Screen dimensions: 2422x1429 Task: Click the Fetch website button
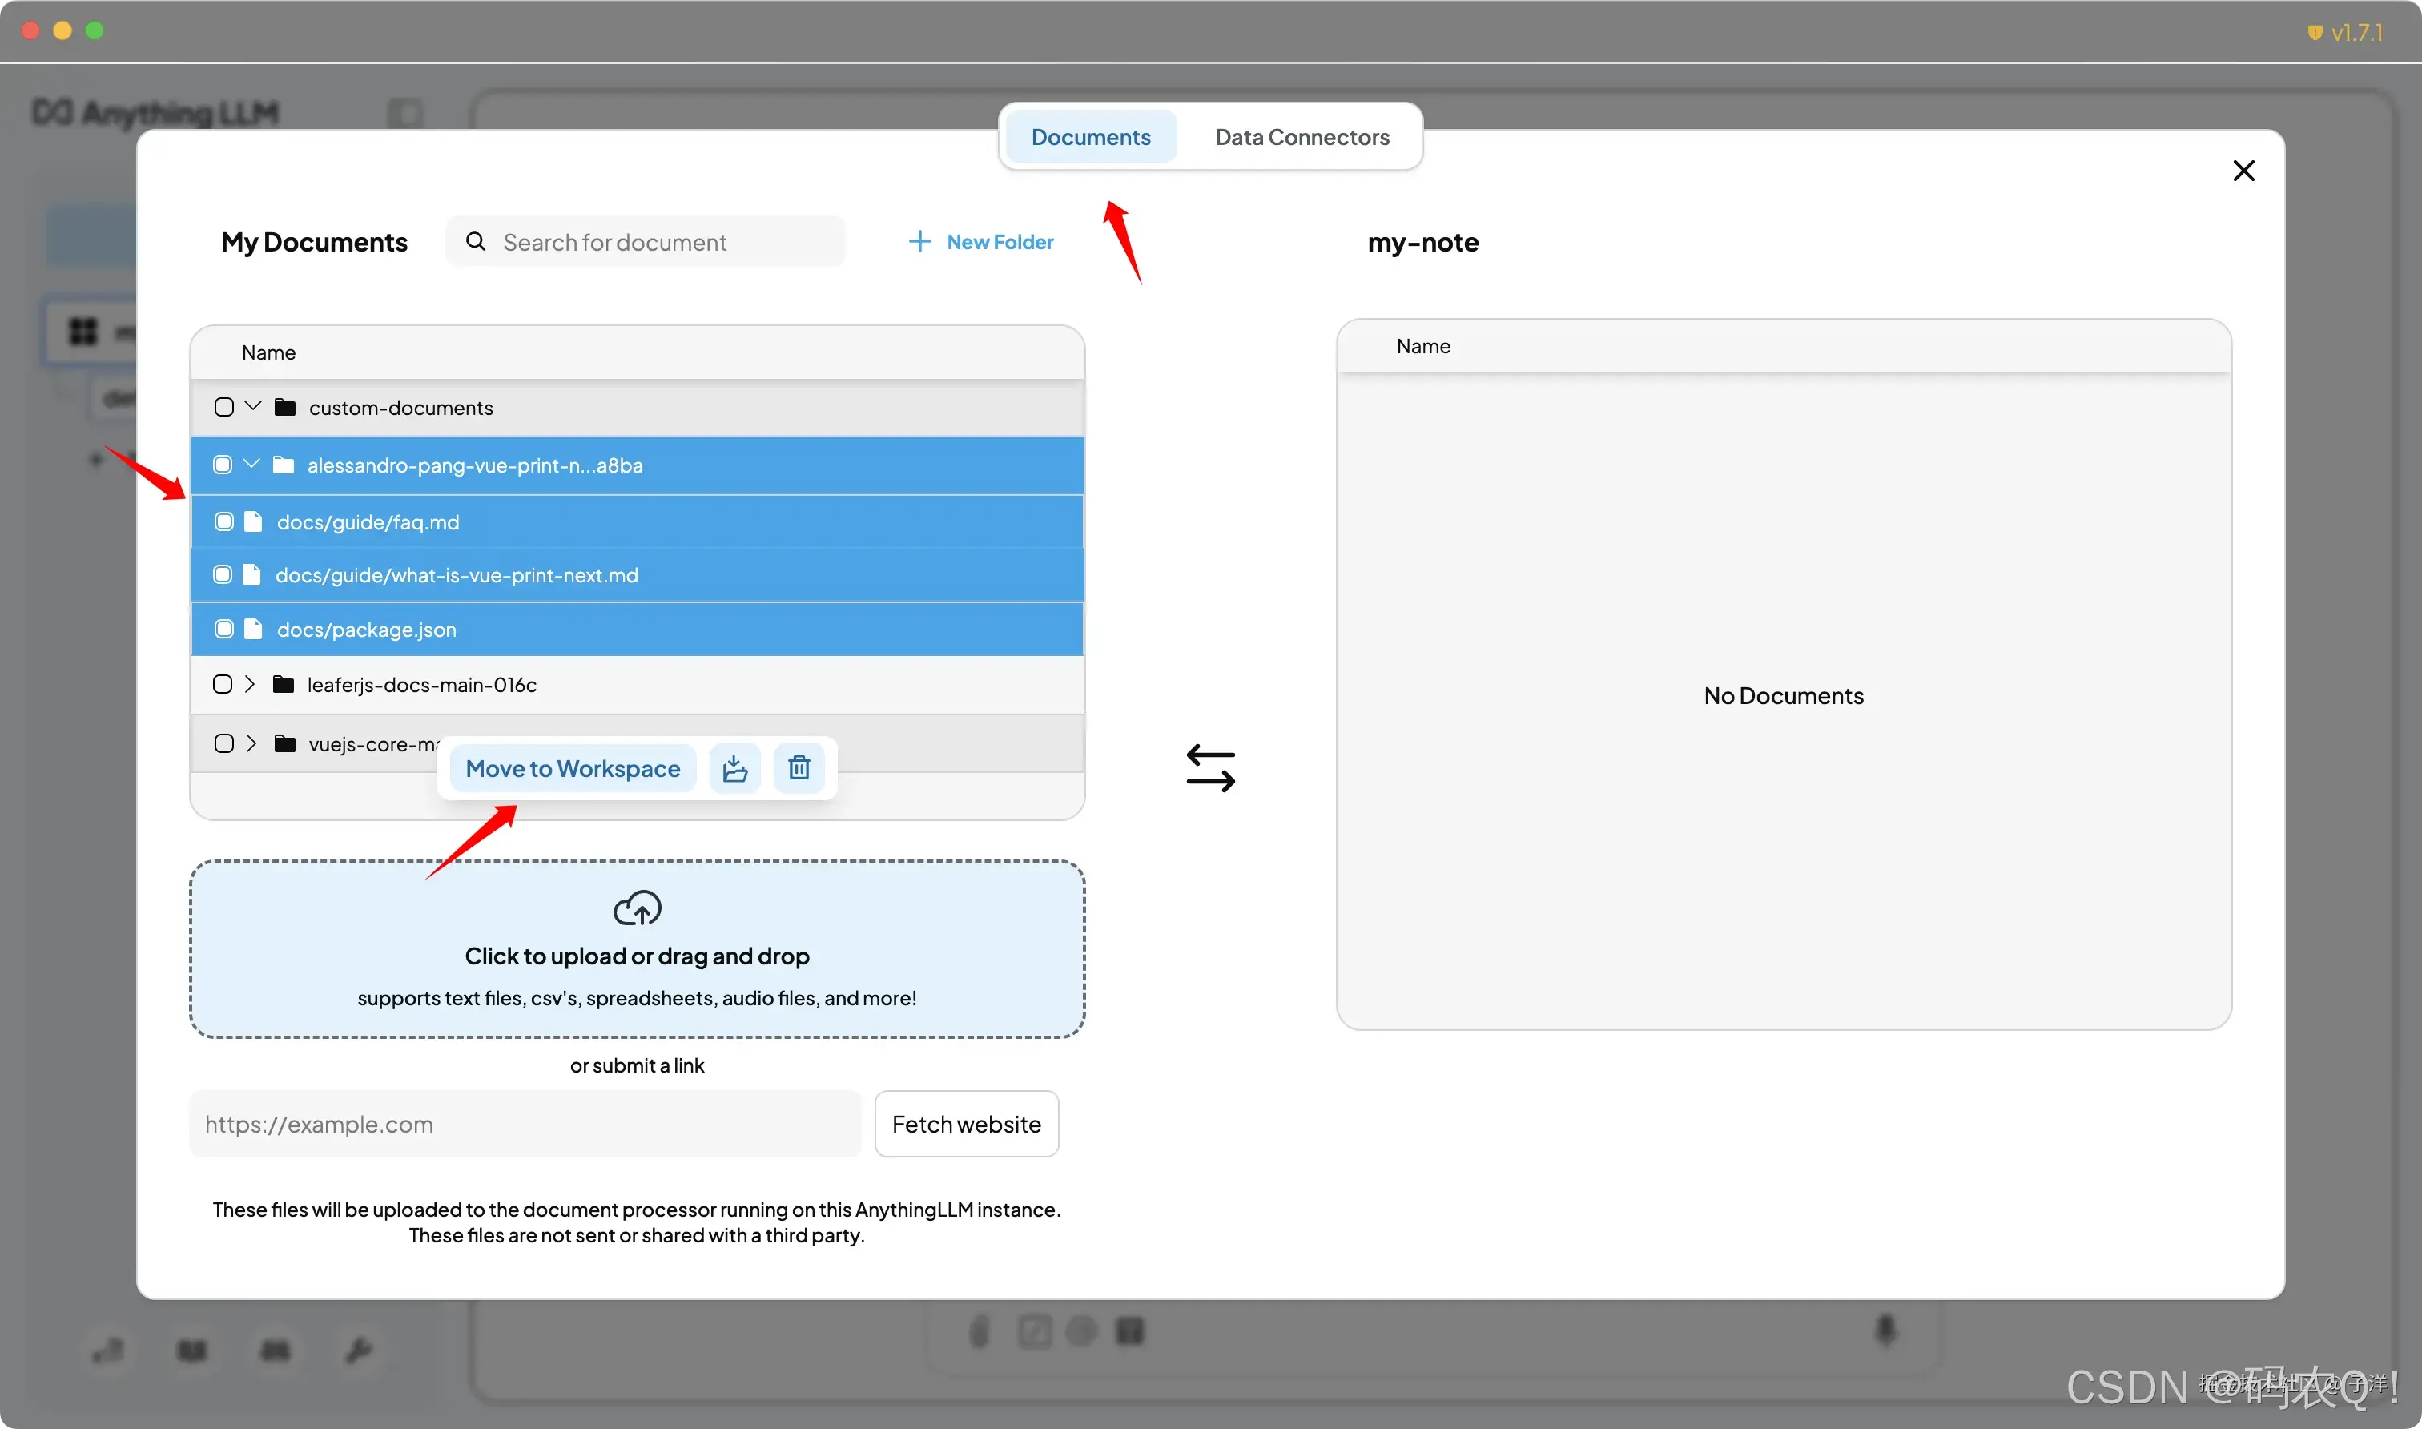966,1124
